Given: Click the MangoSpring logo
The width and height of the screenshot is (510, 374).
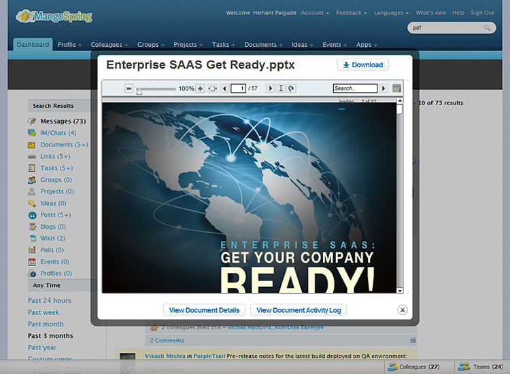Looking at the screenshot, I should (x=54, y=16).
